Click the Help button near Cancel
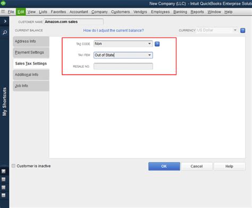This screenshot has width=252, height=208. click(229, 166)
